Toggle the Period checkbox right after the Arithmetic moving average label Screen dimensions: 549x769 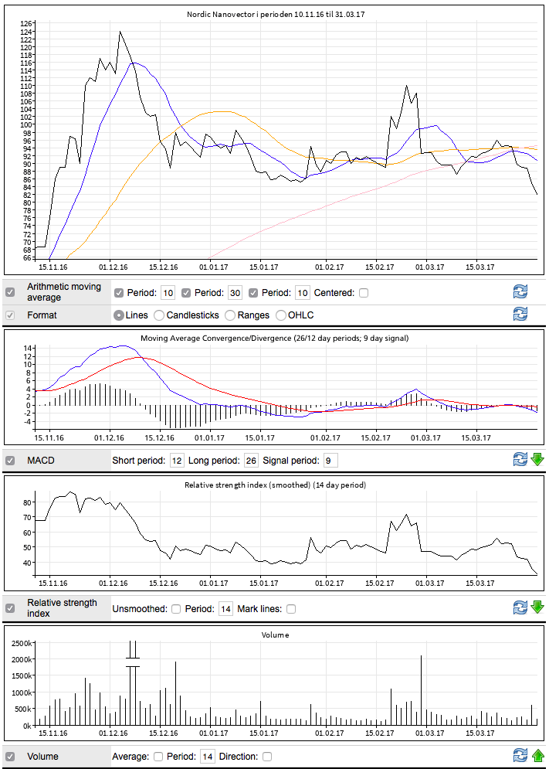tap(119, 293)
